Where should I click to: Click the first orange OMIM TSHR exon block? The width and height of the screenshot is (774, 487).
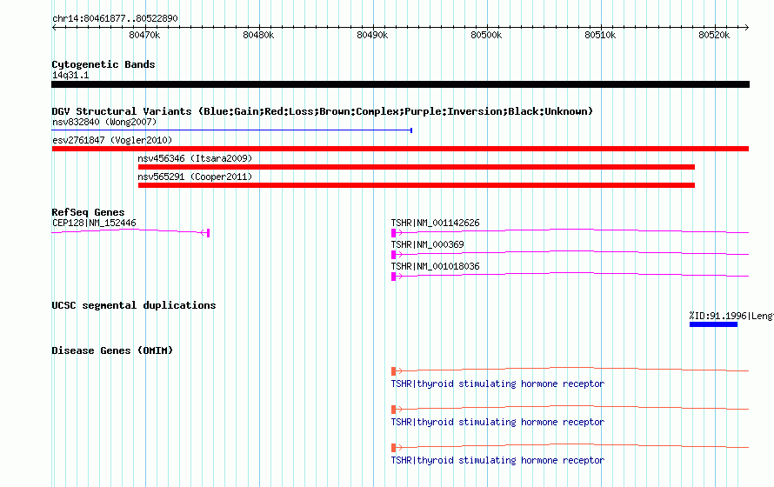393,371
